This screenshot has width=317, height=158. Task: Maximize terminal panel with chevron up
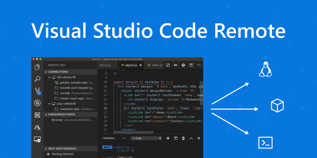191,138
